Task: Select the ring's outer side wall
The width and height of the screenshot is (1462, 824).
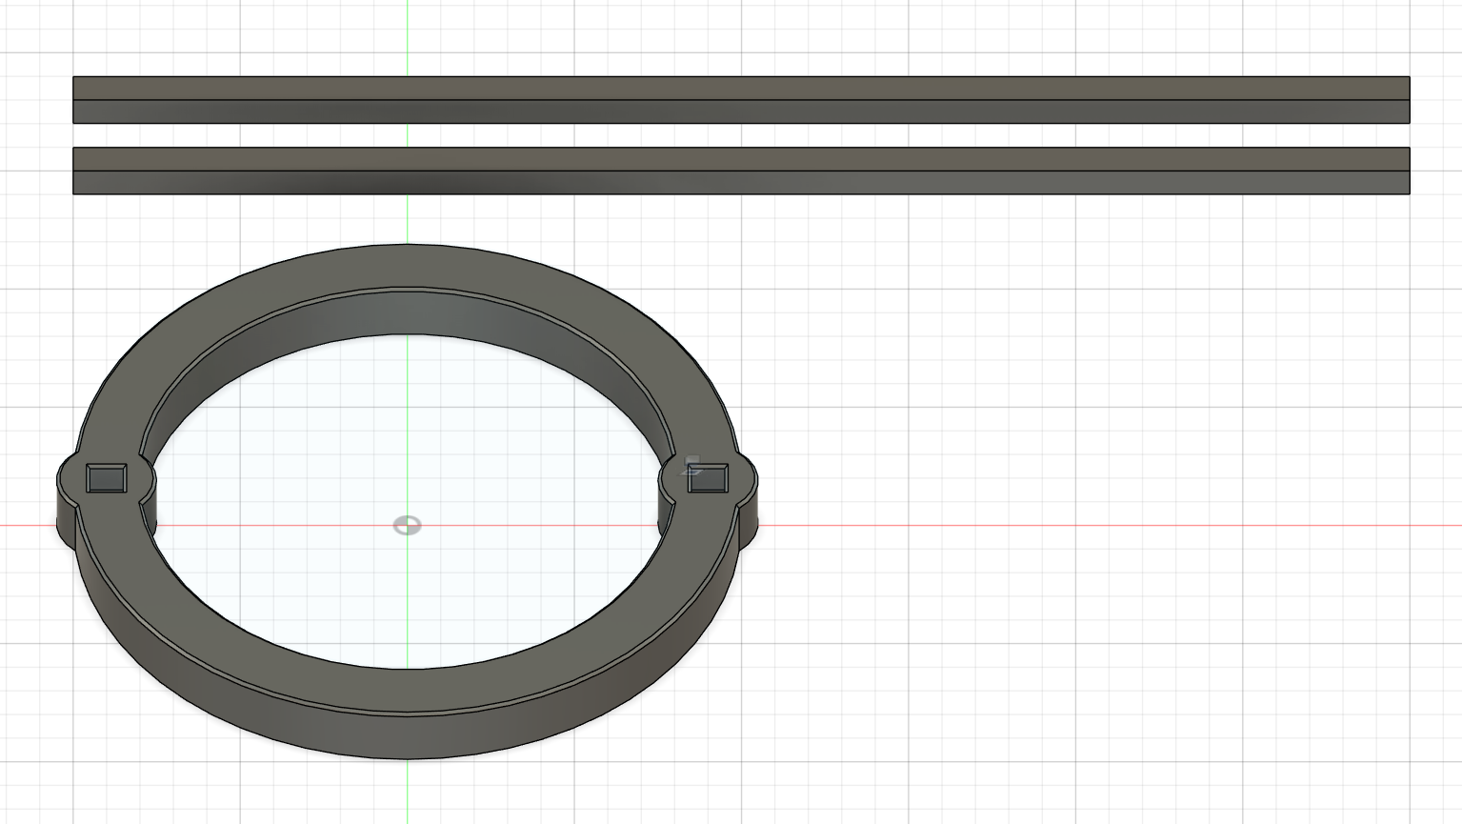Action: [407, 738]
